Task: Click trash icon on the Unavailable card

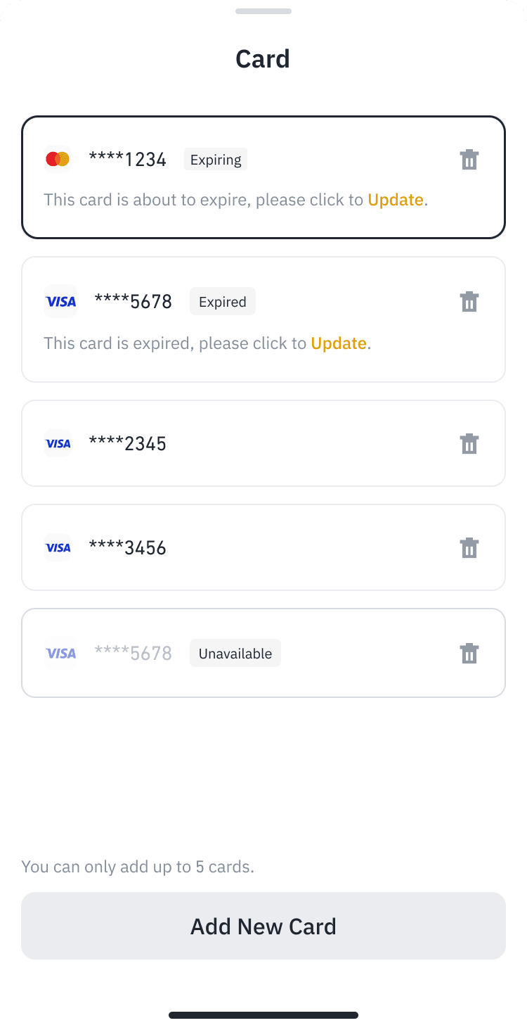Action: click(469, 654)
